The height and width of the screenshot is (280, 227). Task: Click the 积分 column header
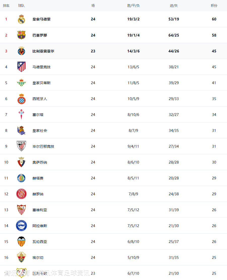point(214,6)
